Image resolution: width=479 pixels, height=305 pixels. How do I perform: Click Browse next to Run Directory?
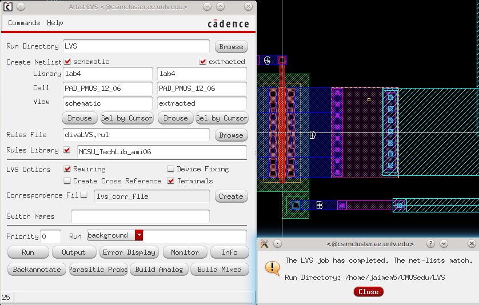coord(231,47)
